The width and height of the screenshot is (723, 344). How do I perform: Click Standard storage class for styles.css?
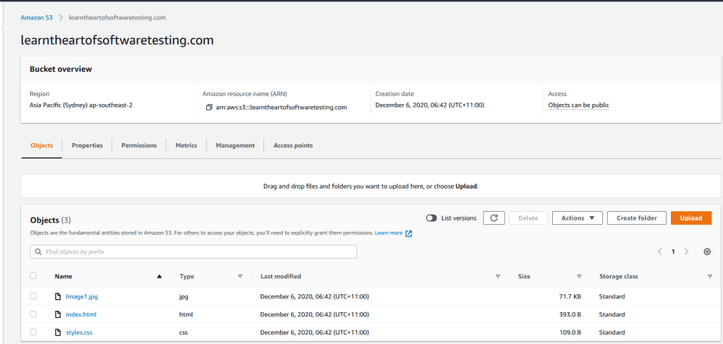612,332
